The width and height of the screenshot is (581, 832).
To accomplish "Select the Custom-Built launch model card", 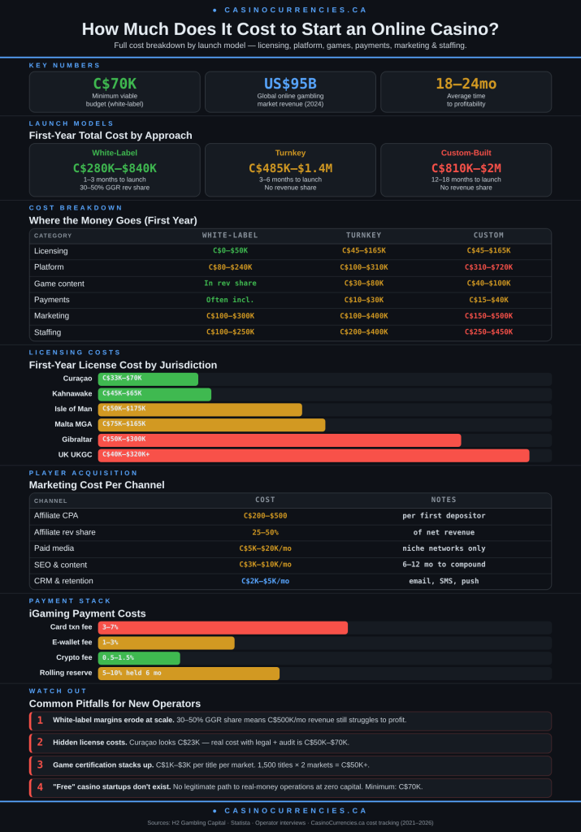I will 466,170.
